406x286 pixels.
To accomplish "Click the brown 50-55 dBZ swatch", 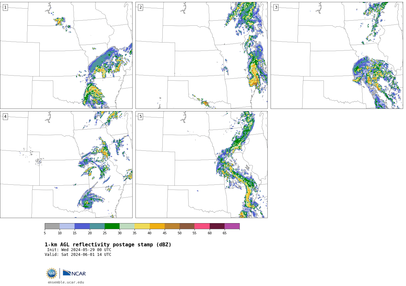I will click(187, 226).
